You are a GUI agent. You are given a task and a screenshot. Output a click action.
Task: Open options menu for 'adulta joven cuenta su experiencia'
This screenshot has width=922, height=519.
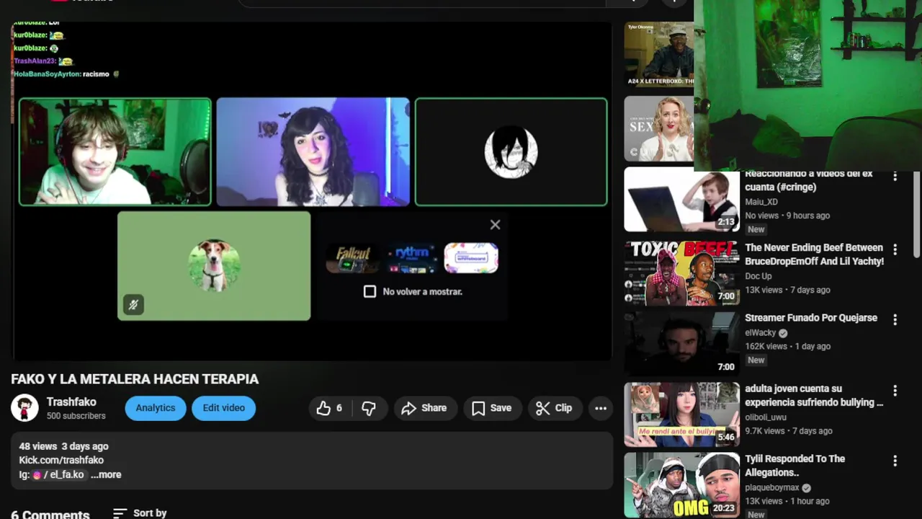895,391
